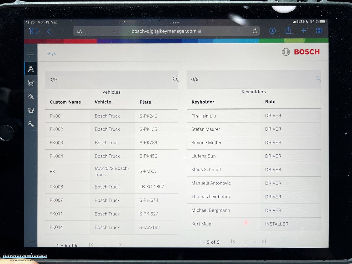
Task: Open the stacked windows icon in sidebar
Action: click(x=31, y=110)
